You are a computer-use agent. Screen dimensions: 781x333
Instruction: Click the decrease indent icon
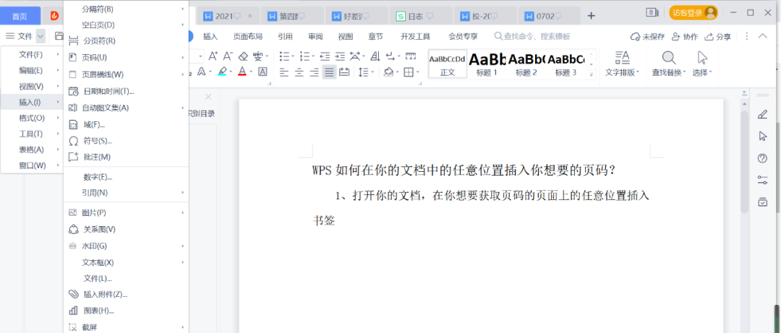click(325, 56)
